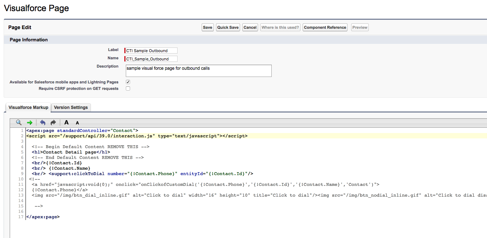
Task: Click the {!Contact.Phone}</a> line
Action: [x=60, y=190]
